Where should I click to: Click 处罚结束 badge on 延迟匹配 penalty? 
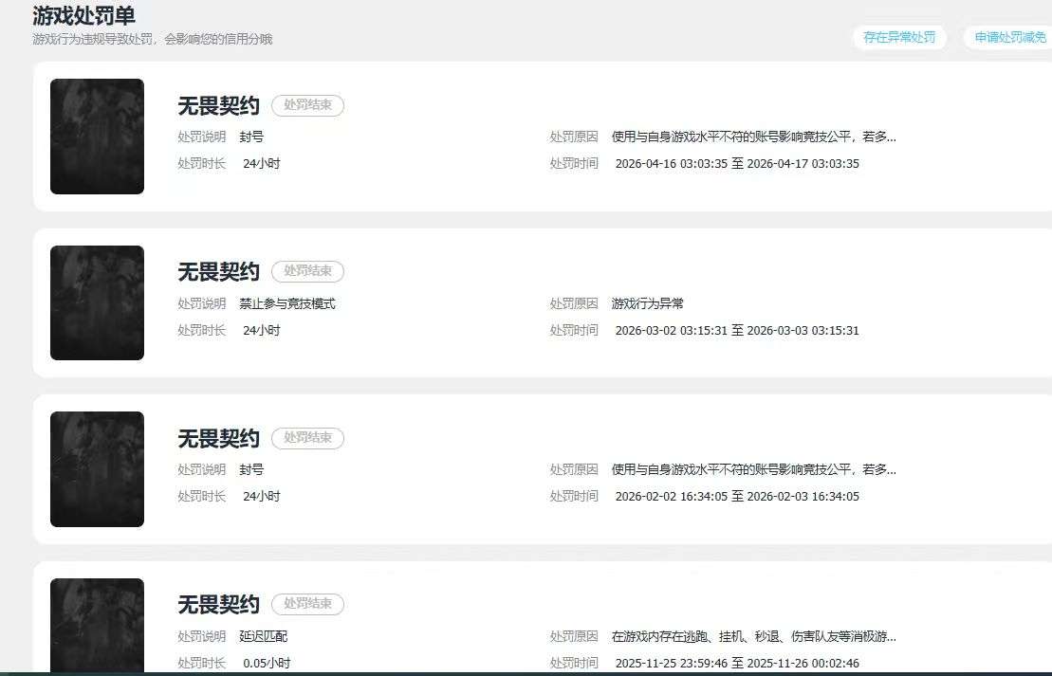pyautogui.click(x=308, y=604)
